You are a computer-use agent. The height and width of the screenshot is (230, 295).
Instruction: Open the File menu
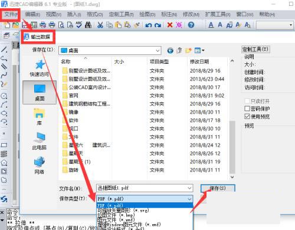[x=11, y=14]
